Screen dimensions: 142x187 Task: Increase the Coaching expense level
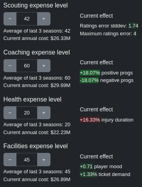tap(44, 66)
